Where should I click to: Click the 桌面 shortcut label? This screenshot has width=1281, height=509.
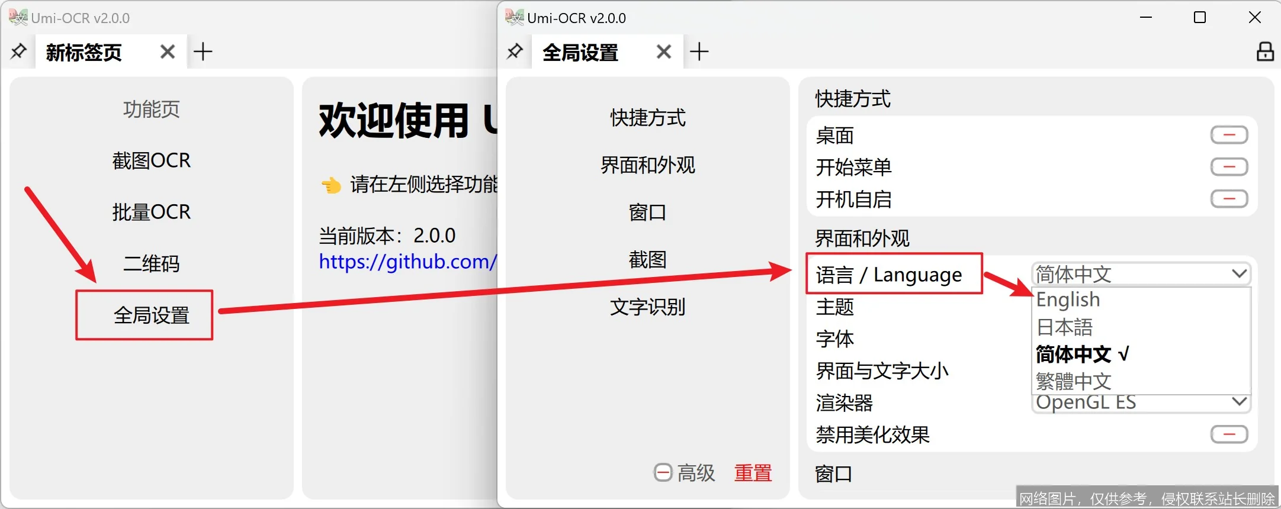pyautogui.click(x=835, y=136)
